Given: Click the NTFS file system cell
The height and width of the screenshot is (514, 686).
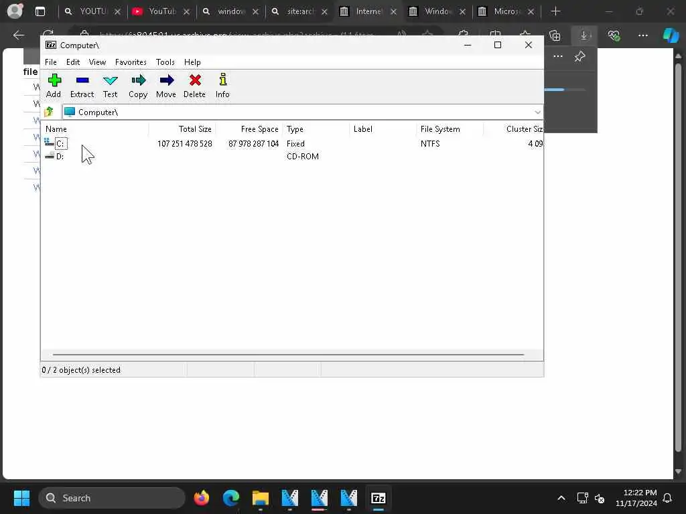Looking at the screenshot, I should 430,143.
